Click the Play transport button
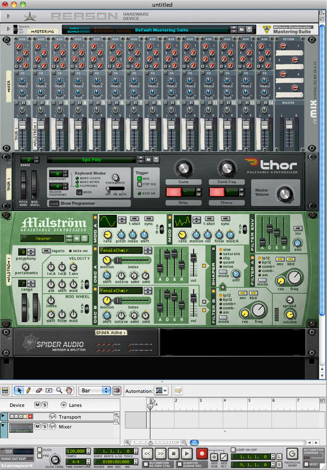This screenshot has width=327, height=470. pyautogui.click(x=187, y=454)
